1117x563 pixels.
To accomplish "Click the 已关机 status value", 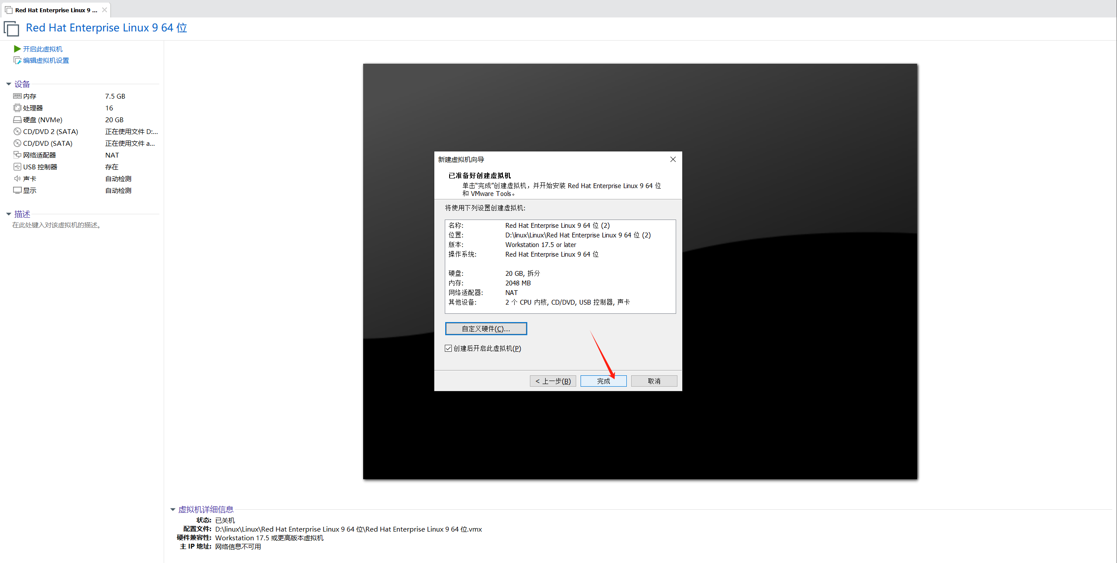I will (225, 520).
